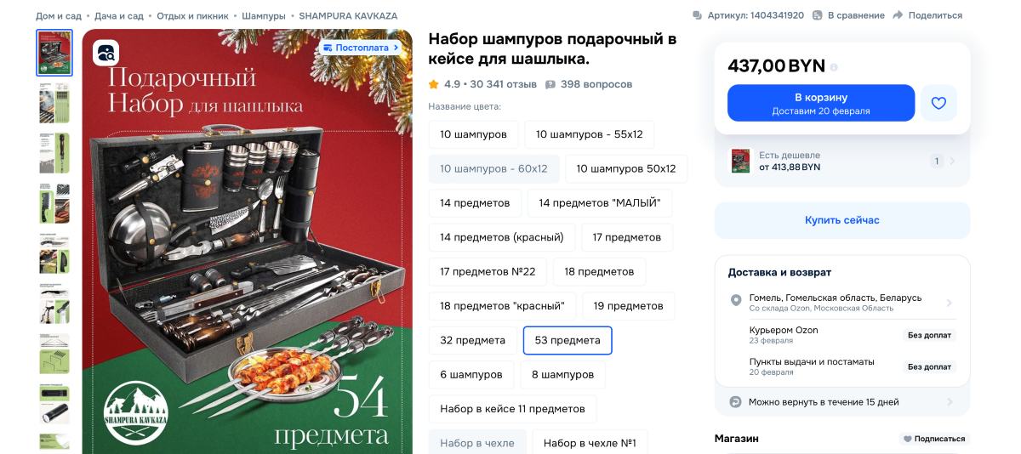Click the star rating icon 4.9

pyautogui.click(x=434, y=84)
